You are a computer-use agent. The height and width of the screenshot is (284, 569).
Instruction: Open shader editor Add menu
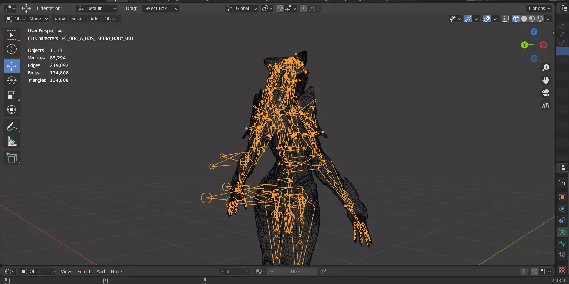click(101, 272)
